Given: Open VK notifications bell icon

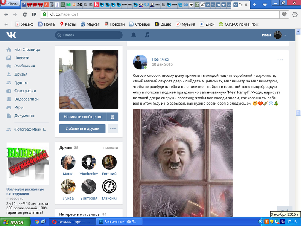Looking at the screenshot, I should tap(134, 35).
